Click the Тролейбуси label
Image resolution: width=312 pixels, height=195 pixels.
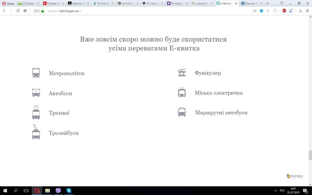(x=64, y=133)
